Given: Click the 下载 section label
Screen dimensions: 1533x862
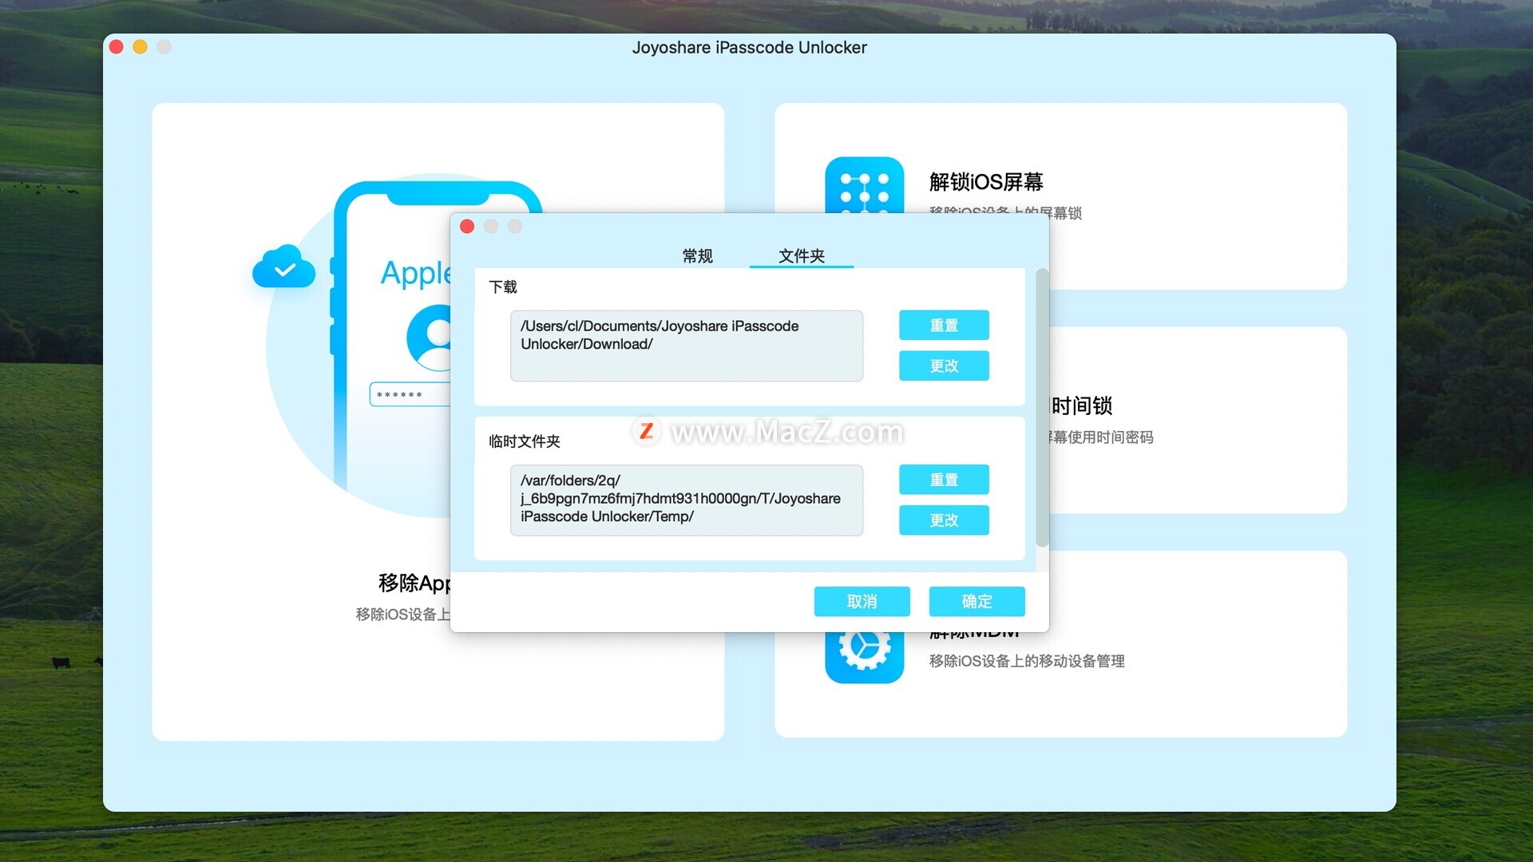Looking at the screenshot, I should (x=503, y=287).
